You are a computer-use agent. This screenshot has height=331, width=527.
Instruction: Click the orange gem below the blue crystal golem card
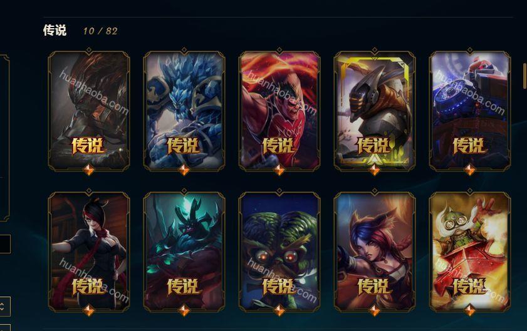[184, 170]
